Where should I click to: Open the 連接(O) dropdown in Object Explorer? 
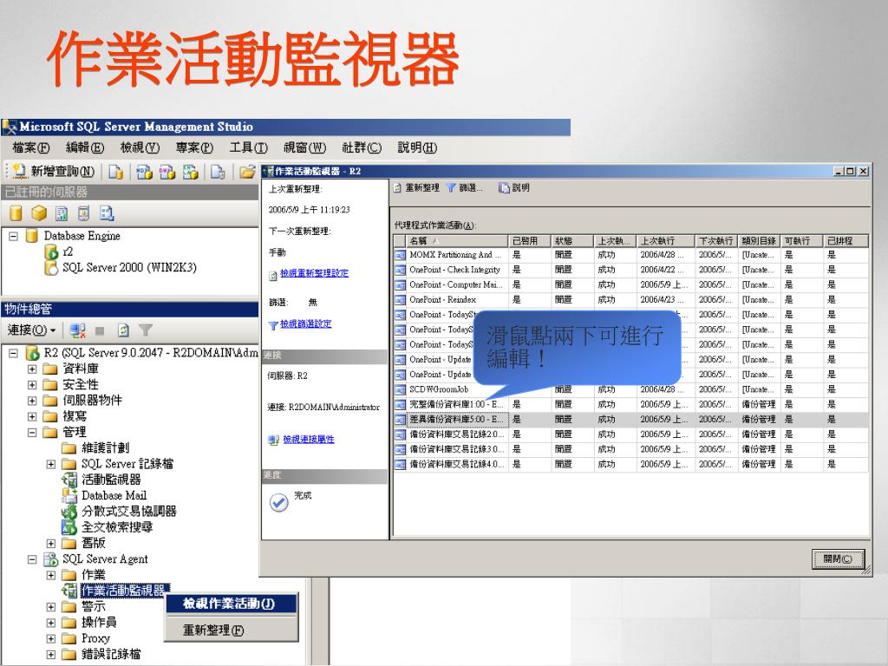coord(32,330)
